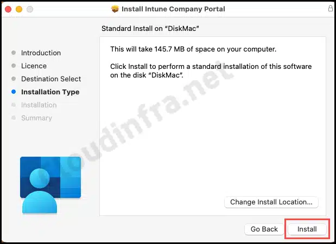
Task: Select the Introduction step
Action: click(x=41, y=53)
